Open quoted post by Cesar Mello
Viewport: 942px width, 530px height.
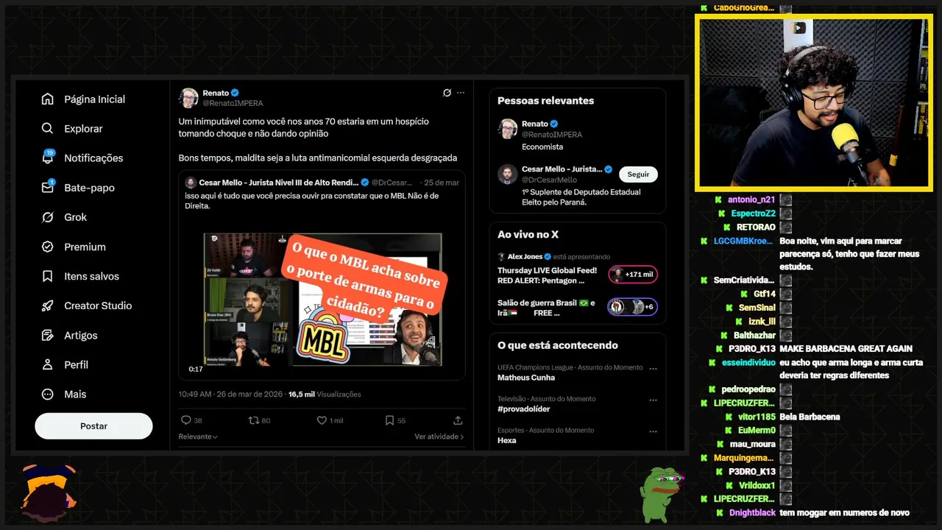[x=322, y=275]
